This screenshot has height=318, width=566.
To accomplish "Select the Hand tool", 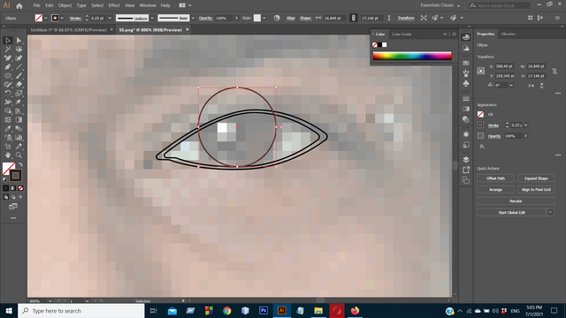I will coord(8,155).
